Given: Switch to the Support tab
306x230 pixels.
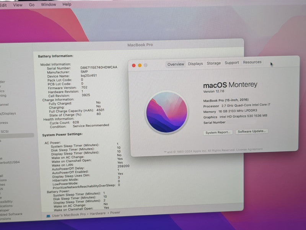Looking at the screenshot, I should coord(232,63).
